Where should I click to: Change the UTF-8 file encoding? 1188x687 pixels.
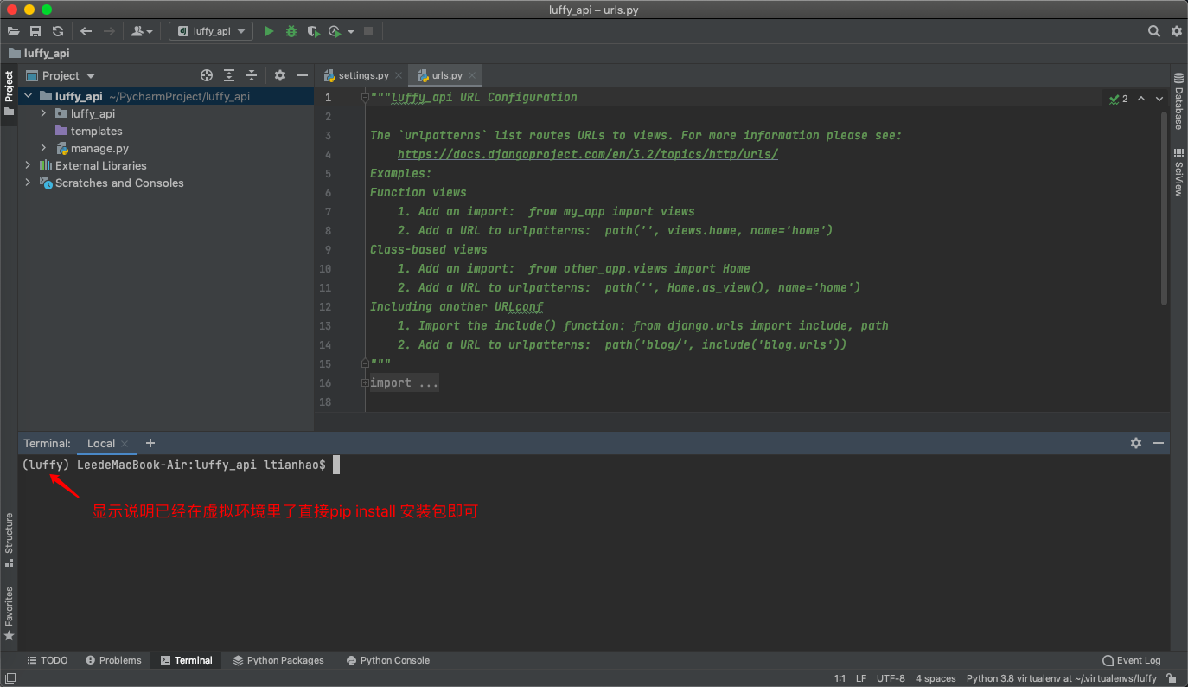coord(891,678)
